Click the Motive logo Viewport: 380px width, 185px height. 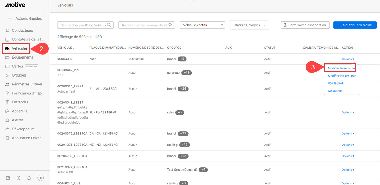(15, 5)
